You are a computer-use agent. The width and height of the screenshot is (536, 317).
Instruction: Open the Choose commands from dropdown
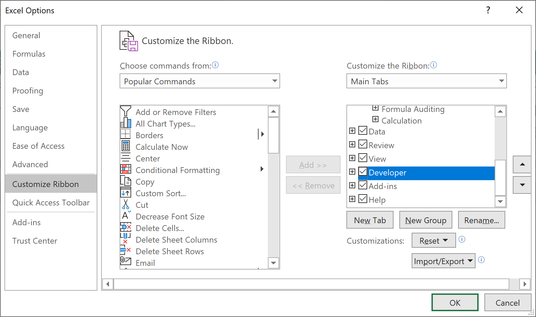[200, 81]
